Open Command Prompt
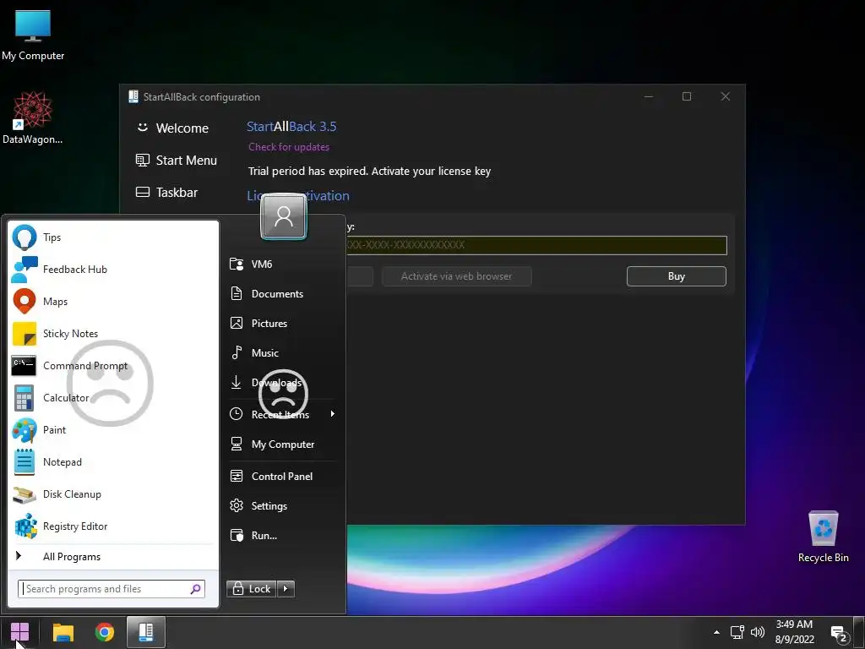This screenshot has width=865, height=649. (114, 365)
